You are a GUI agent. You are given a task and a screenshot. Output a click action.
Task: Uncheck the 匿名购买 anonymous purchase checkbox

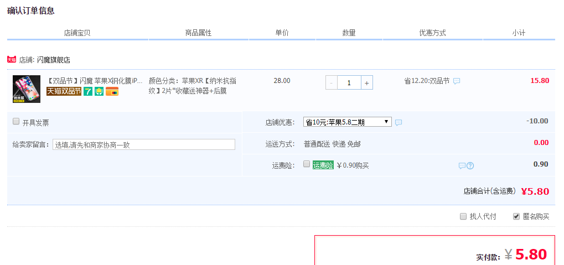(x=516, y=216)
